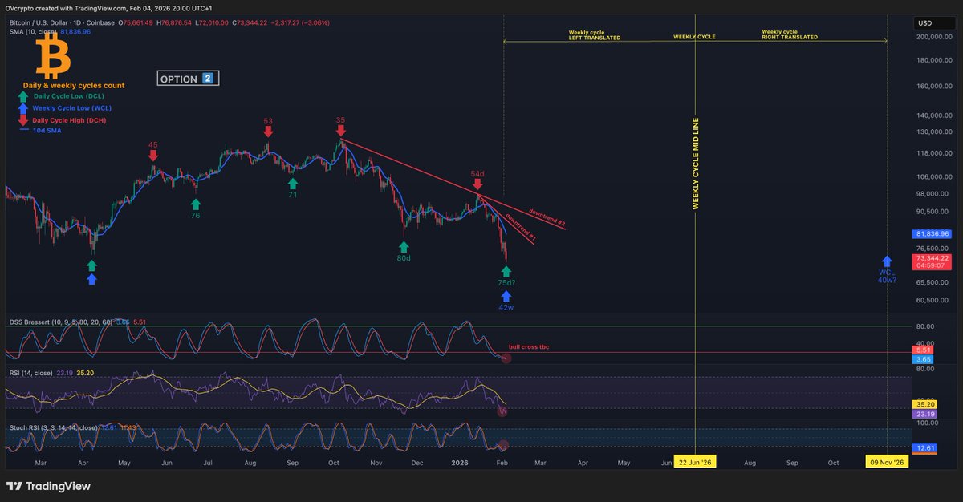Select the red arrow labeled 54d

[x=477, y=185]
